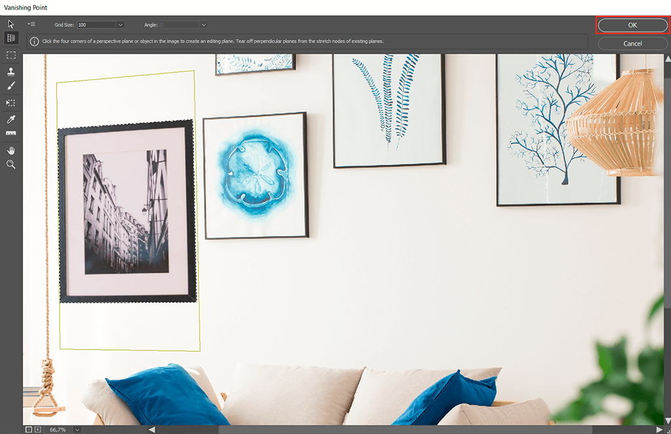671x434 pixels.
Task: Click the zoom in plus button
Action: pos(37,429)
